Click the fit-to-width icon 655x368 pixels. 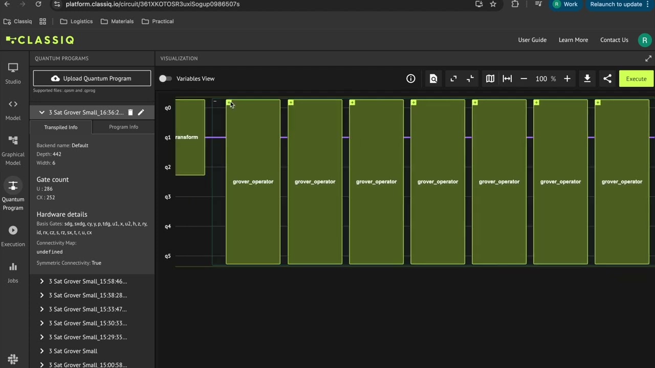(x=507, y=79)
